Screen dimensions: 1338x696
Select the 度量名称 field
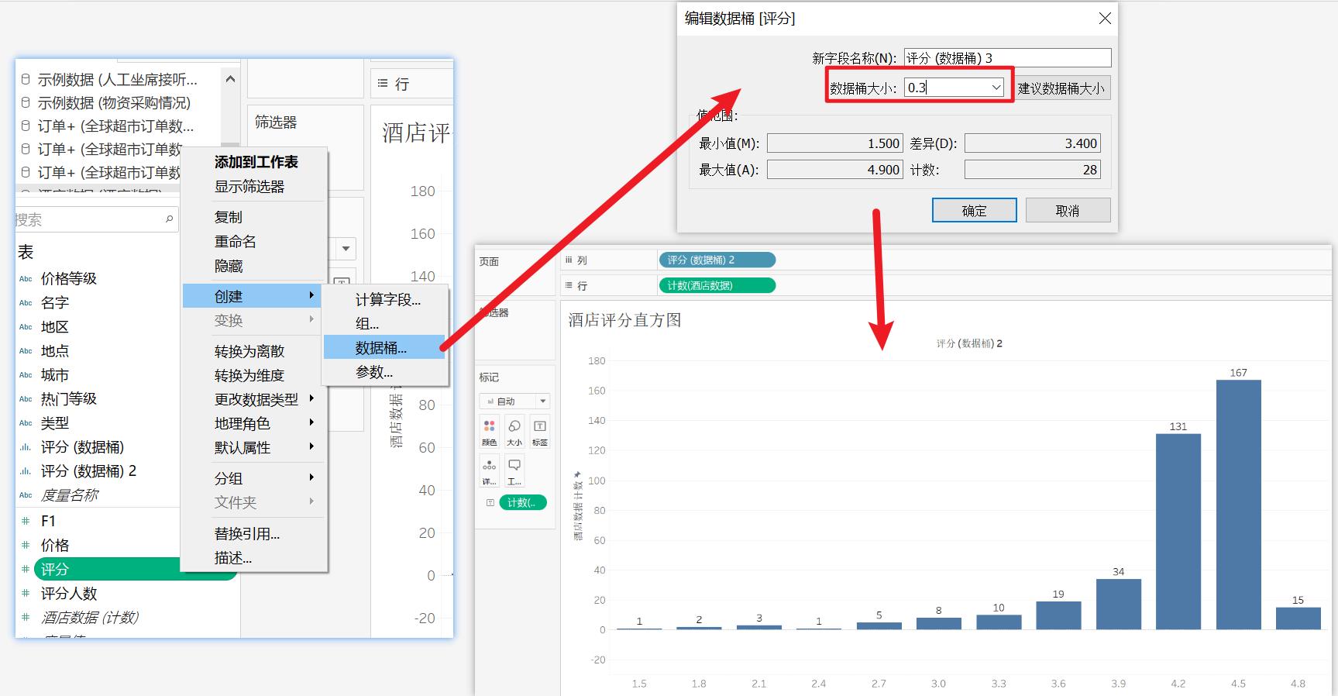[x=70, y=495]
